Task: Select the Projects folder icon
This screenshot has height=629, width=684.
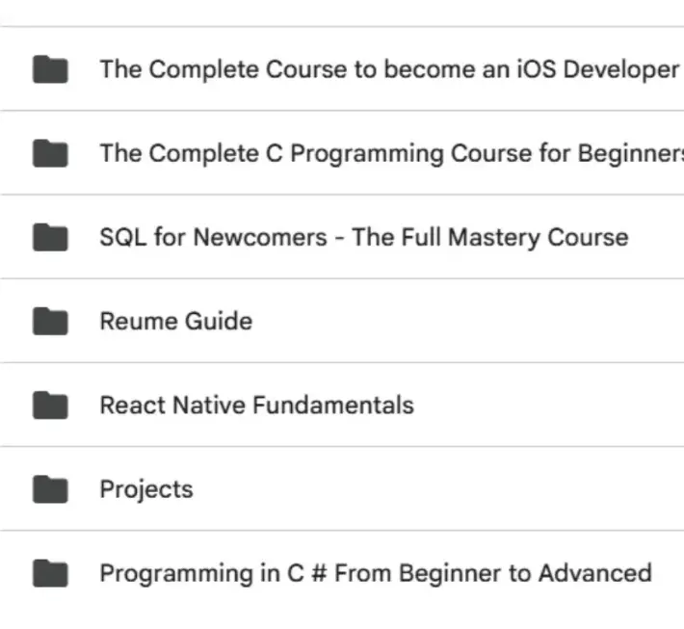Action: (x=50, y=489)
